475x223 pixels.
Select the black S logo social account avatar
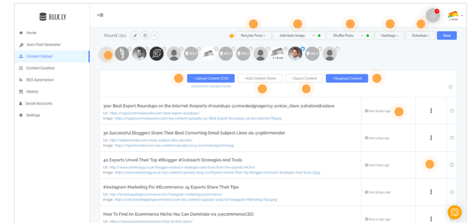point(157,54)
